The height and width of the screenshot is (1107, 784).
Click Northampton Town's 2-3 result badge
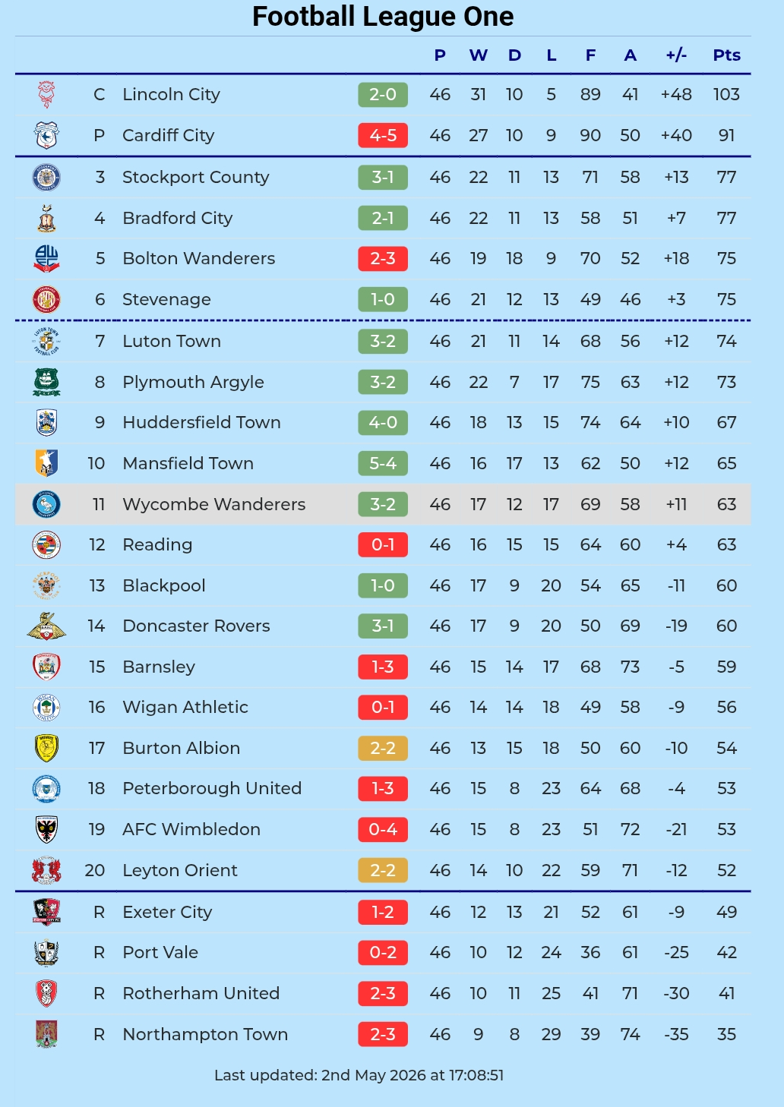(383, 1034)
